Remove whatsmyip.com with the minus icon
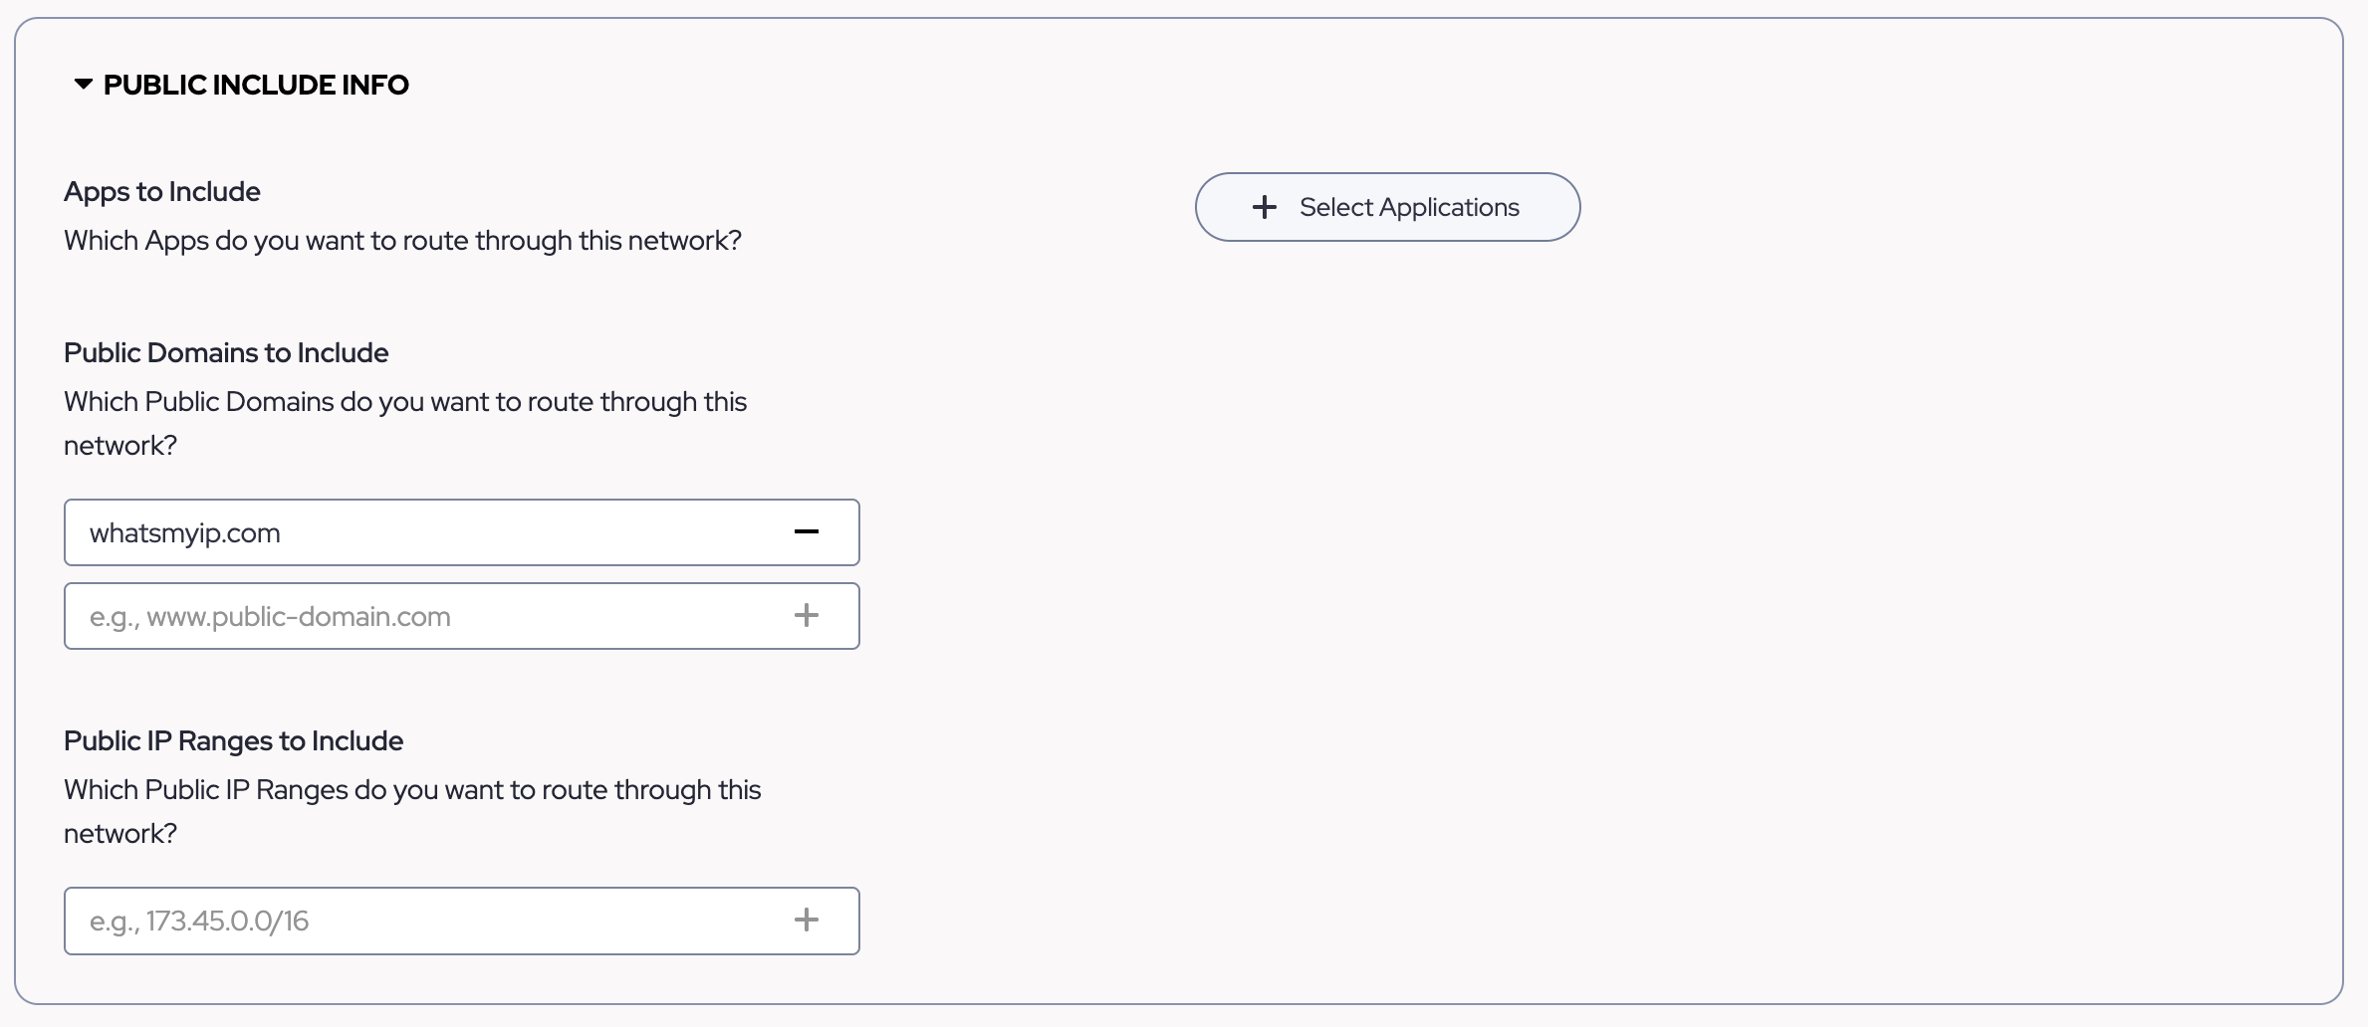This screenshot has width=2368, height=1027. (x=807, y=532)
